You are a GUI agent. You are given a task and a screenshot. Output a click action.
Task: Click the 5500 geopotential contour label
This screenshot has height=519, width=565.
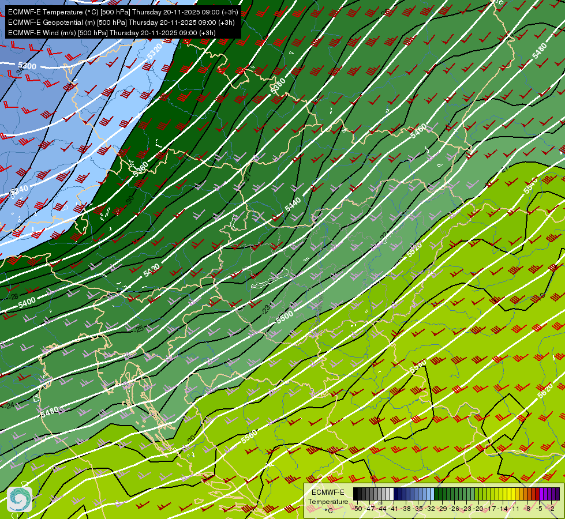[285, 317]
